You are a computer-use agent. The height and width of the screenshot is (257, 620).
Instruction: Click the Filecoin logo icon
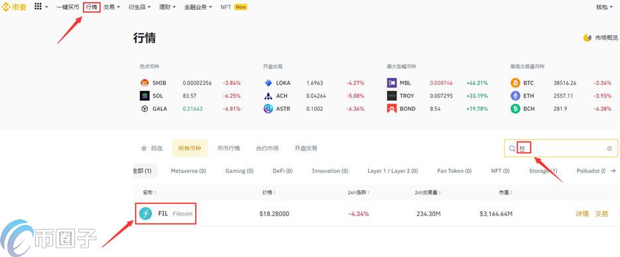coord(145,213)
